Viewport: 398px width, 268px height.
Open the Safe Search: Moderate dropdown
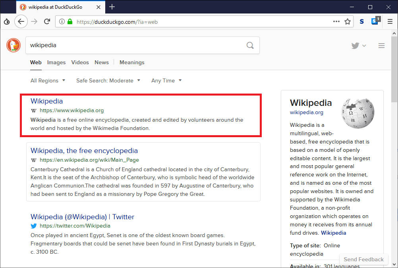[x=108, y=80]
